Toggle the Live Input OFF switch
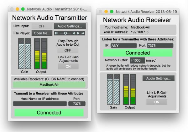This screenshot has height=132, width=188. [x=42, y=26]
